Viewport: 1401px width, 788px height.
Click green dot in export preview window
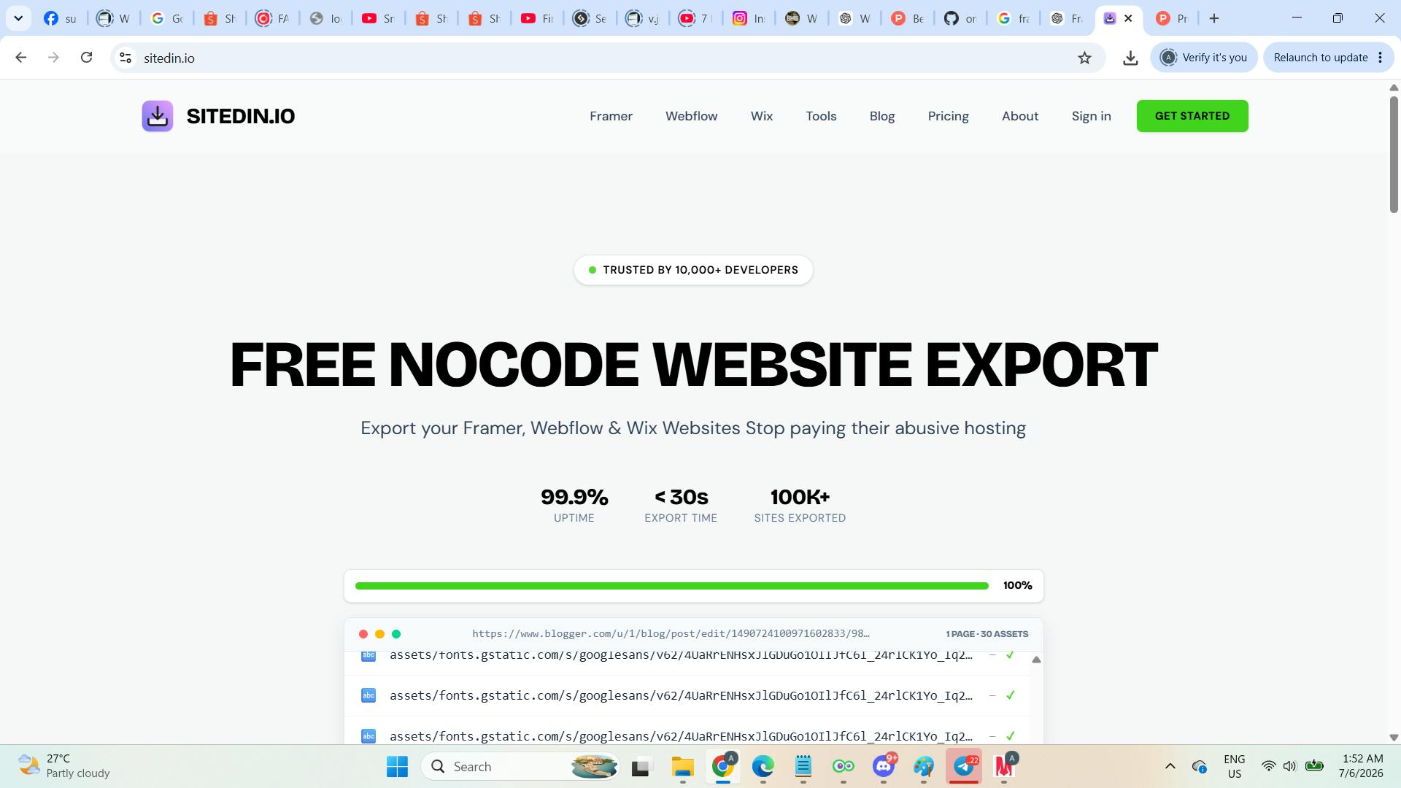click(396, 634)
